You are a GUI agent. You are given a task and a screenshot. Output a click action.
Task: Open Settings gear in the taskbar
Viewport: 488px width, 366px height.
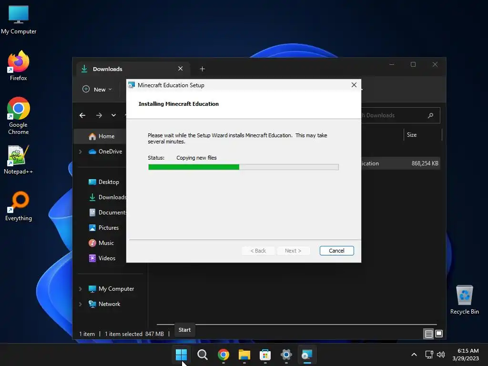pos(286,355)
